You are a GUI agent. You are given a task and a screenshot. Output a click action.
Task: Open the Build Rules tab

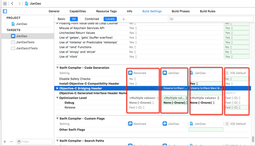[x=208, y=11]
